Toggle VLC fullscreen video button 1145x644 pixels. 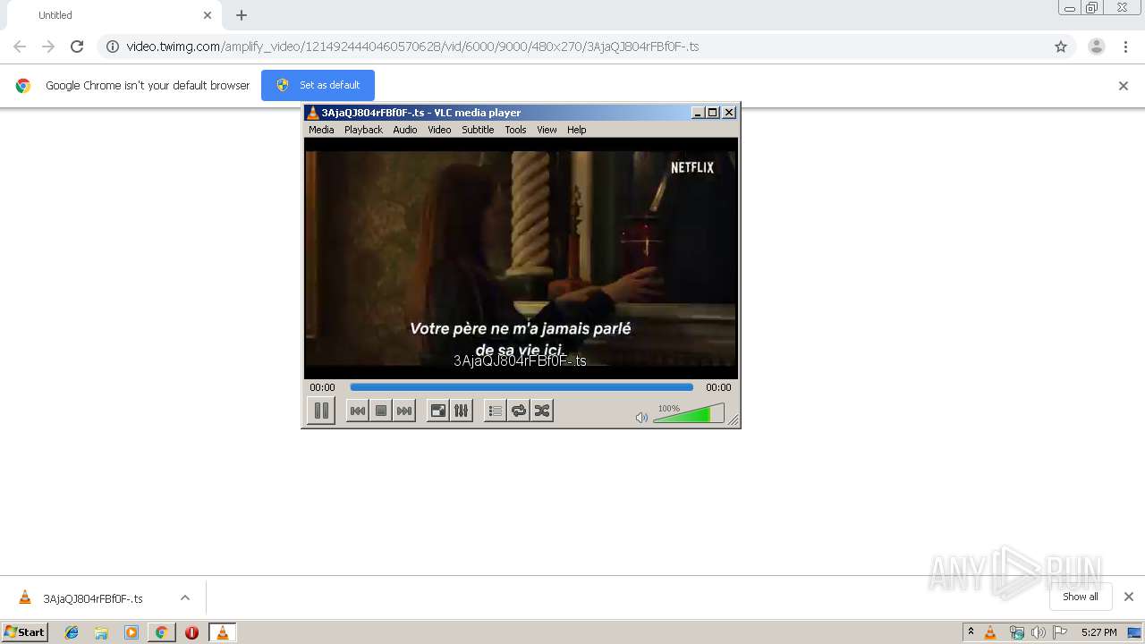click(438, 411)
